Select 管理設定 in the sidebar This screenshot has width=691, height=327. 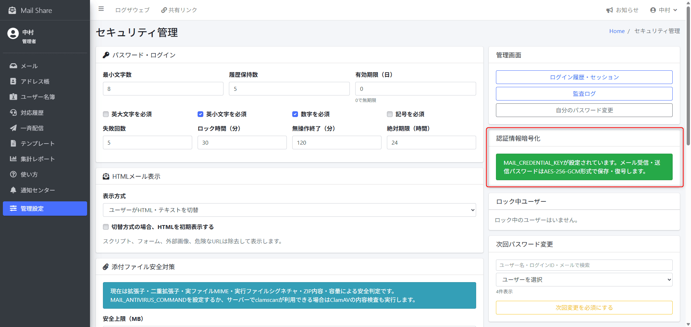tap(45, 209)
